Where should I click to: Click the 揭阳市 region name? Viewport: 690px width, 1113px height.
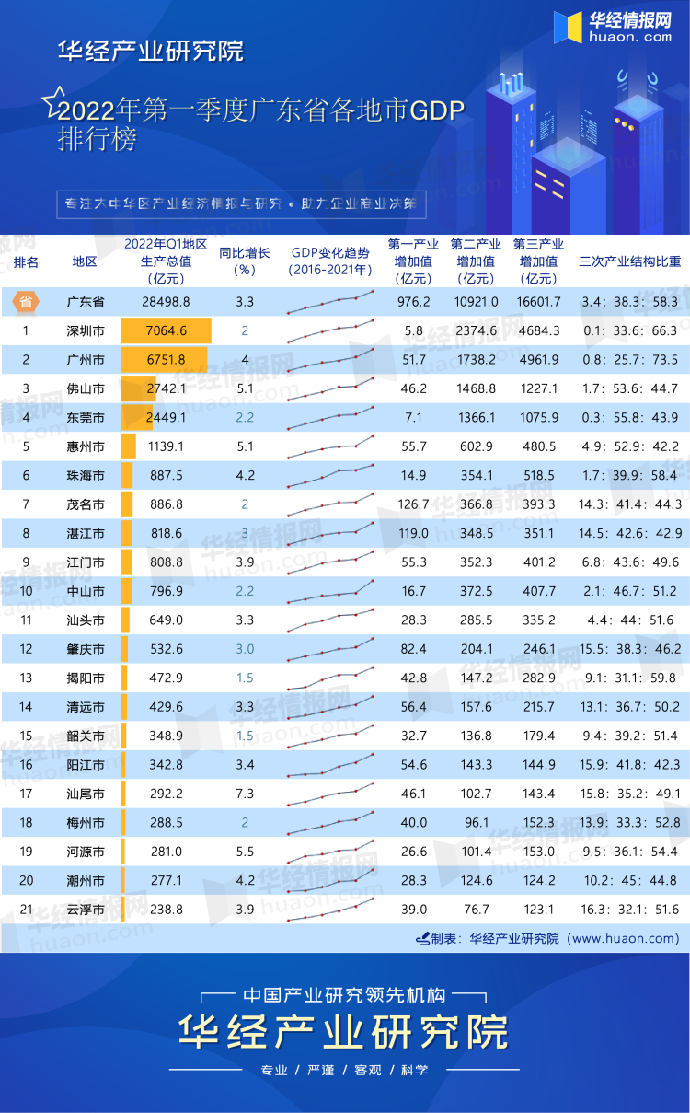[86, 678]
